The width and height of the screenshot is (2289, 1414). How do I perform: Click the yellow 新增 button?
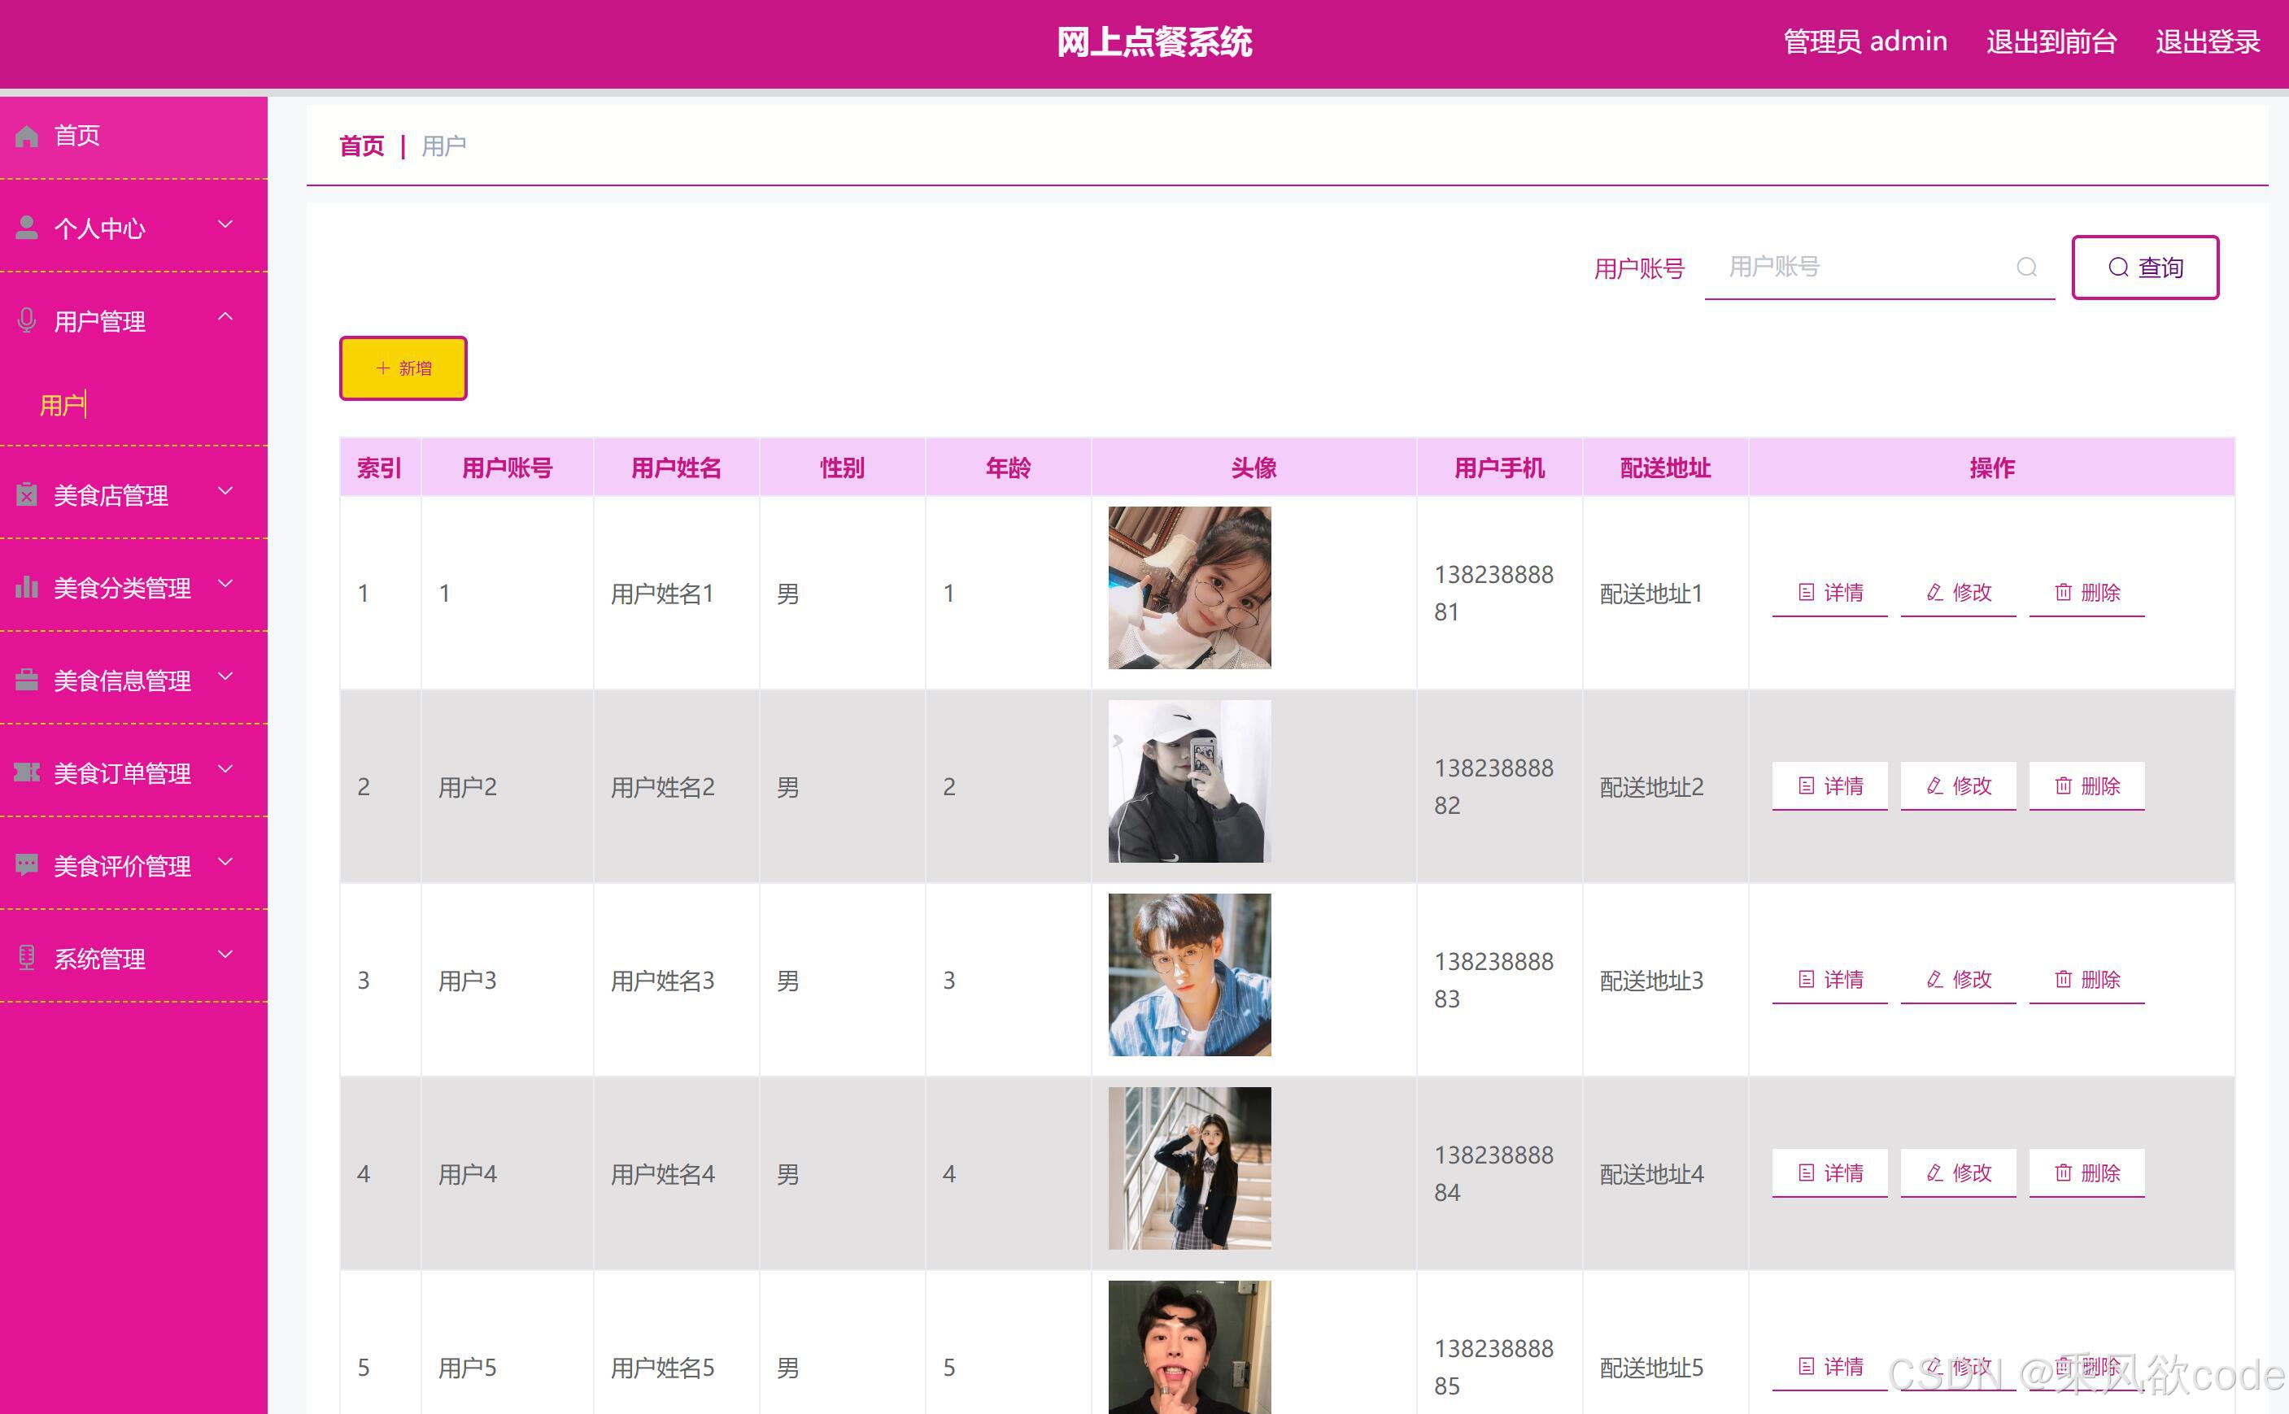(403, 368)
